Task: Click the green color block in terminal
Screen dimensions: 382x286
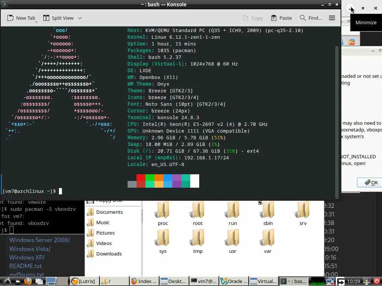Action: pyautogui.click(x=150, y=178)
